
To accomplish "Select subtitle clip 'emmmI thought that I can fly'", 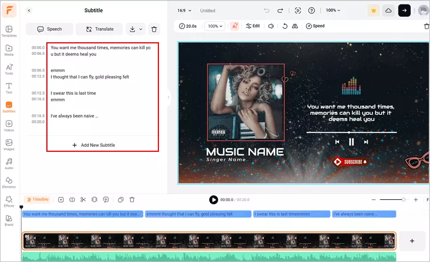I will coord(198,214).
